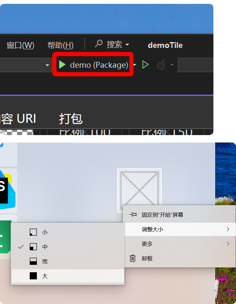Click the large tile solid square icon
Image resolution: width=236 pixels, height=304 pixels.
33,276
